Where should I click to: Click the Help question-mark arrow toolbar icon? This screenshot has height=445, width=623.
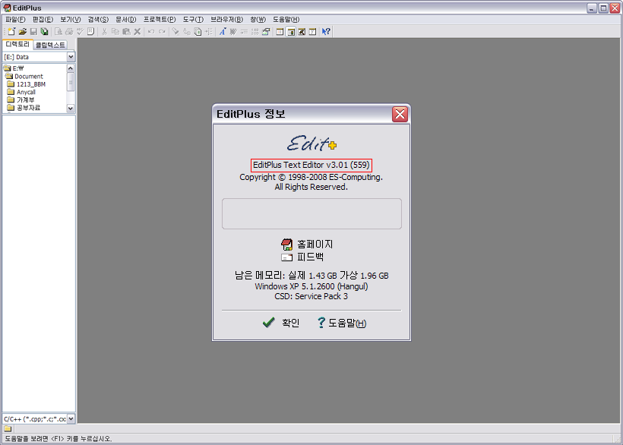326,32
